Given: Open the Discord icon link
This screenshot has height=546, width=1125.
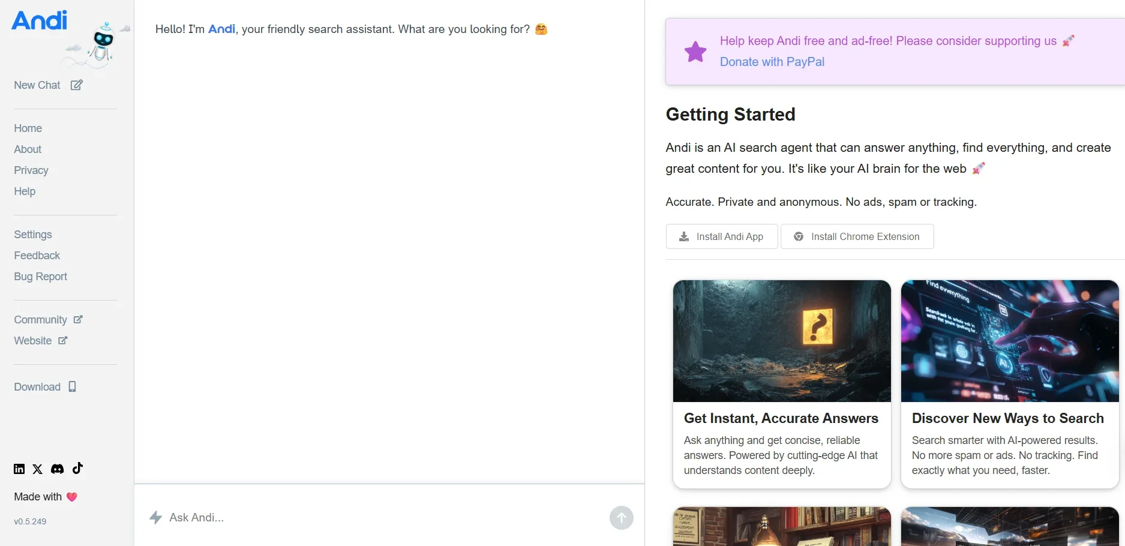Looking at the screenshot, I should (57, 469).
